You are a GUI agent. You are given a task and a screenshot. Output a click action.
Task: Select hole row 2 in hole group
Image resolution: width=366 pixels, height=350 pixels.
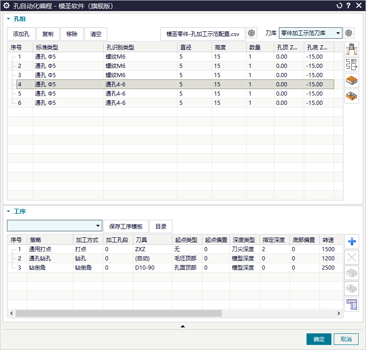point(175,66)
